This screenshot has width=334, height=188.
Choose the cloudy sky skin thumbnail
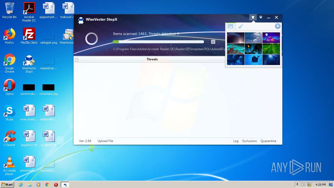coord(253,38)
